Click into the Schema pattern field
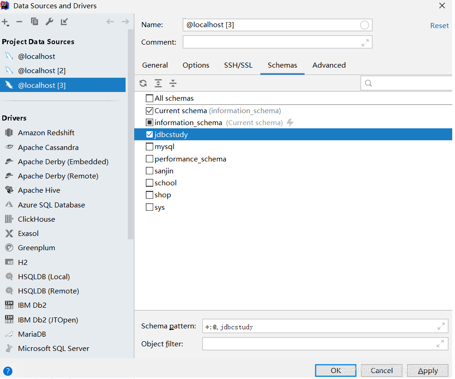Image resolution: width=455 pixels, height=379 pixels. [x=325, y=326]
